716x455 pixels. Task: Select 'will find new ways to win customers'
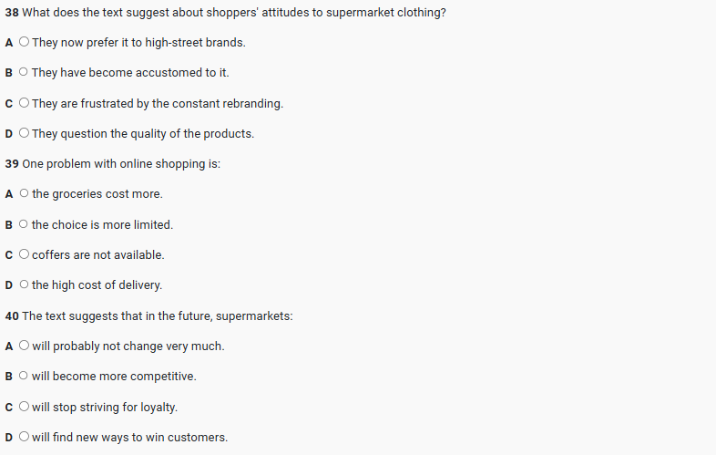(24, 438)
